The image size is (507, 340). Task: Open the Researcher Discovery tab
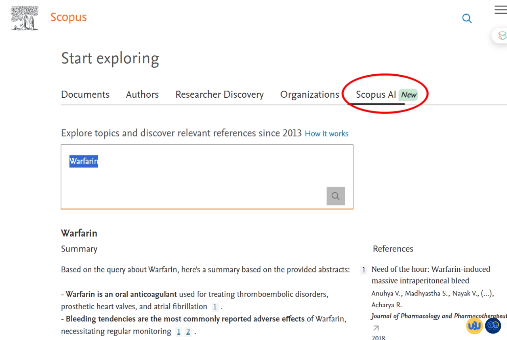point(219,95)
